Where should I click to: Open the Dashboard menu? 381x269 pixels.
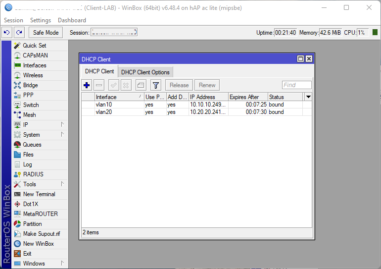point(72,20)
